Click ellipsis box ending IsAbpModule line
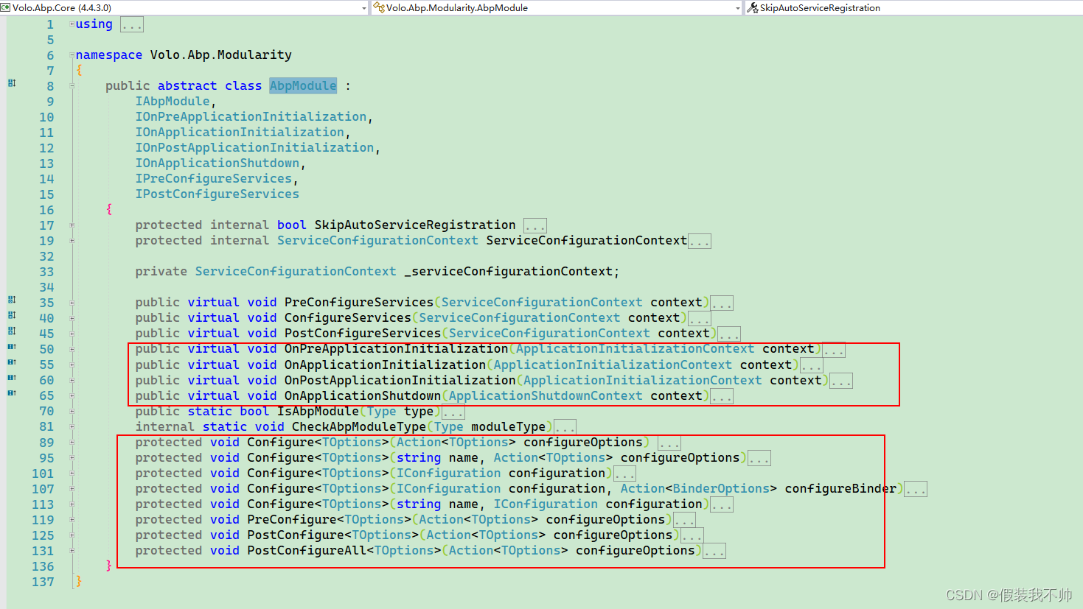Screen dimensions: 1083x609 [x=453, y=412]
